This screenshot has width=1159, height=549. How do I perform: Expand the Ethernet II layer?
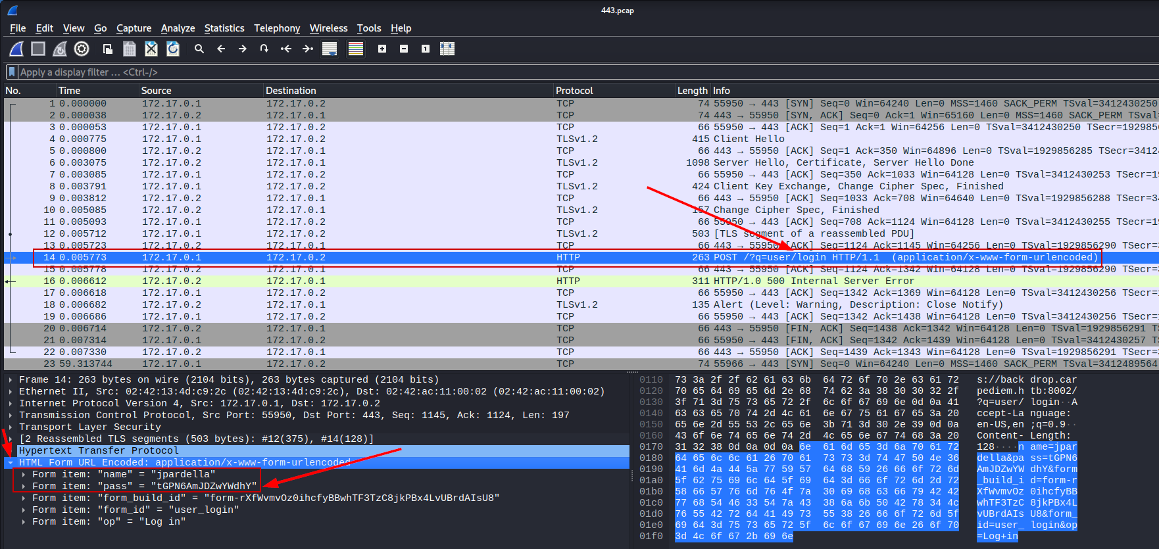click(x=11, y=392)
